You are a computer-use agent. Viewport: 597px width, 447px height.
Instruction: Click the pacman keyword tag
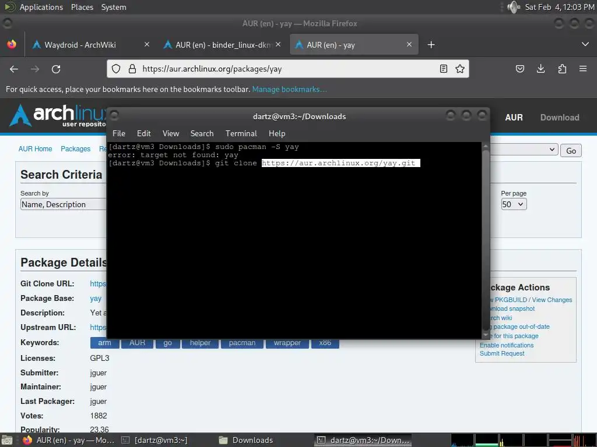242,343
